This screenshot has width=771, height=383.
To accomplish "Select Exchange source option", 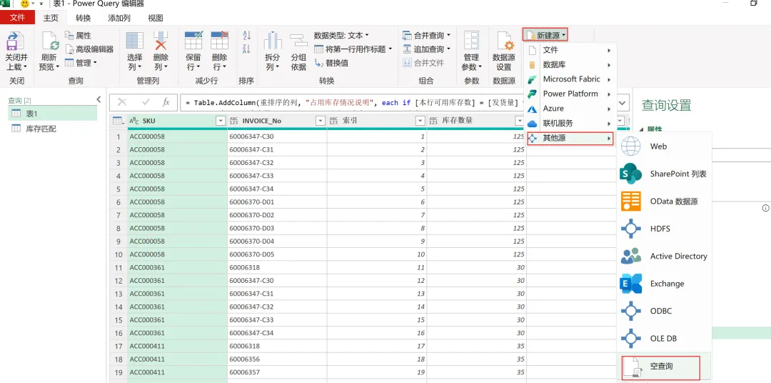I will pos(664,284).
